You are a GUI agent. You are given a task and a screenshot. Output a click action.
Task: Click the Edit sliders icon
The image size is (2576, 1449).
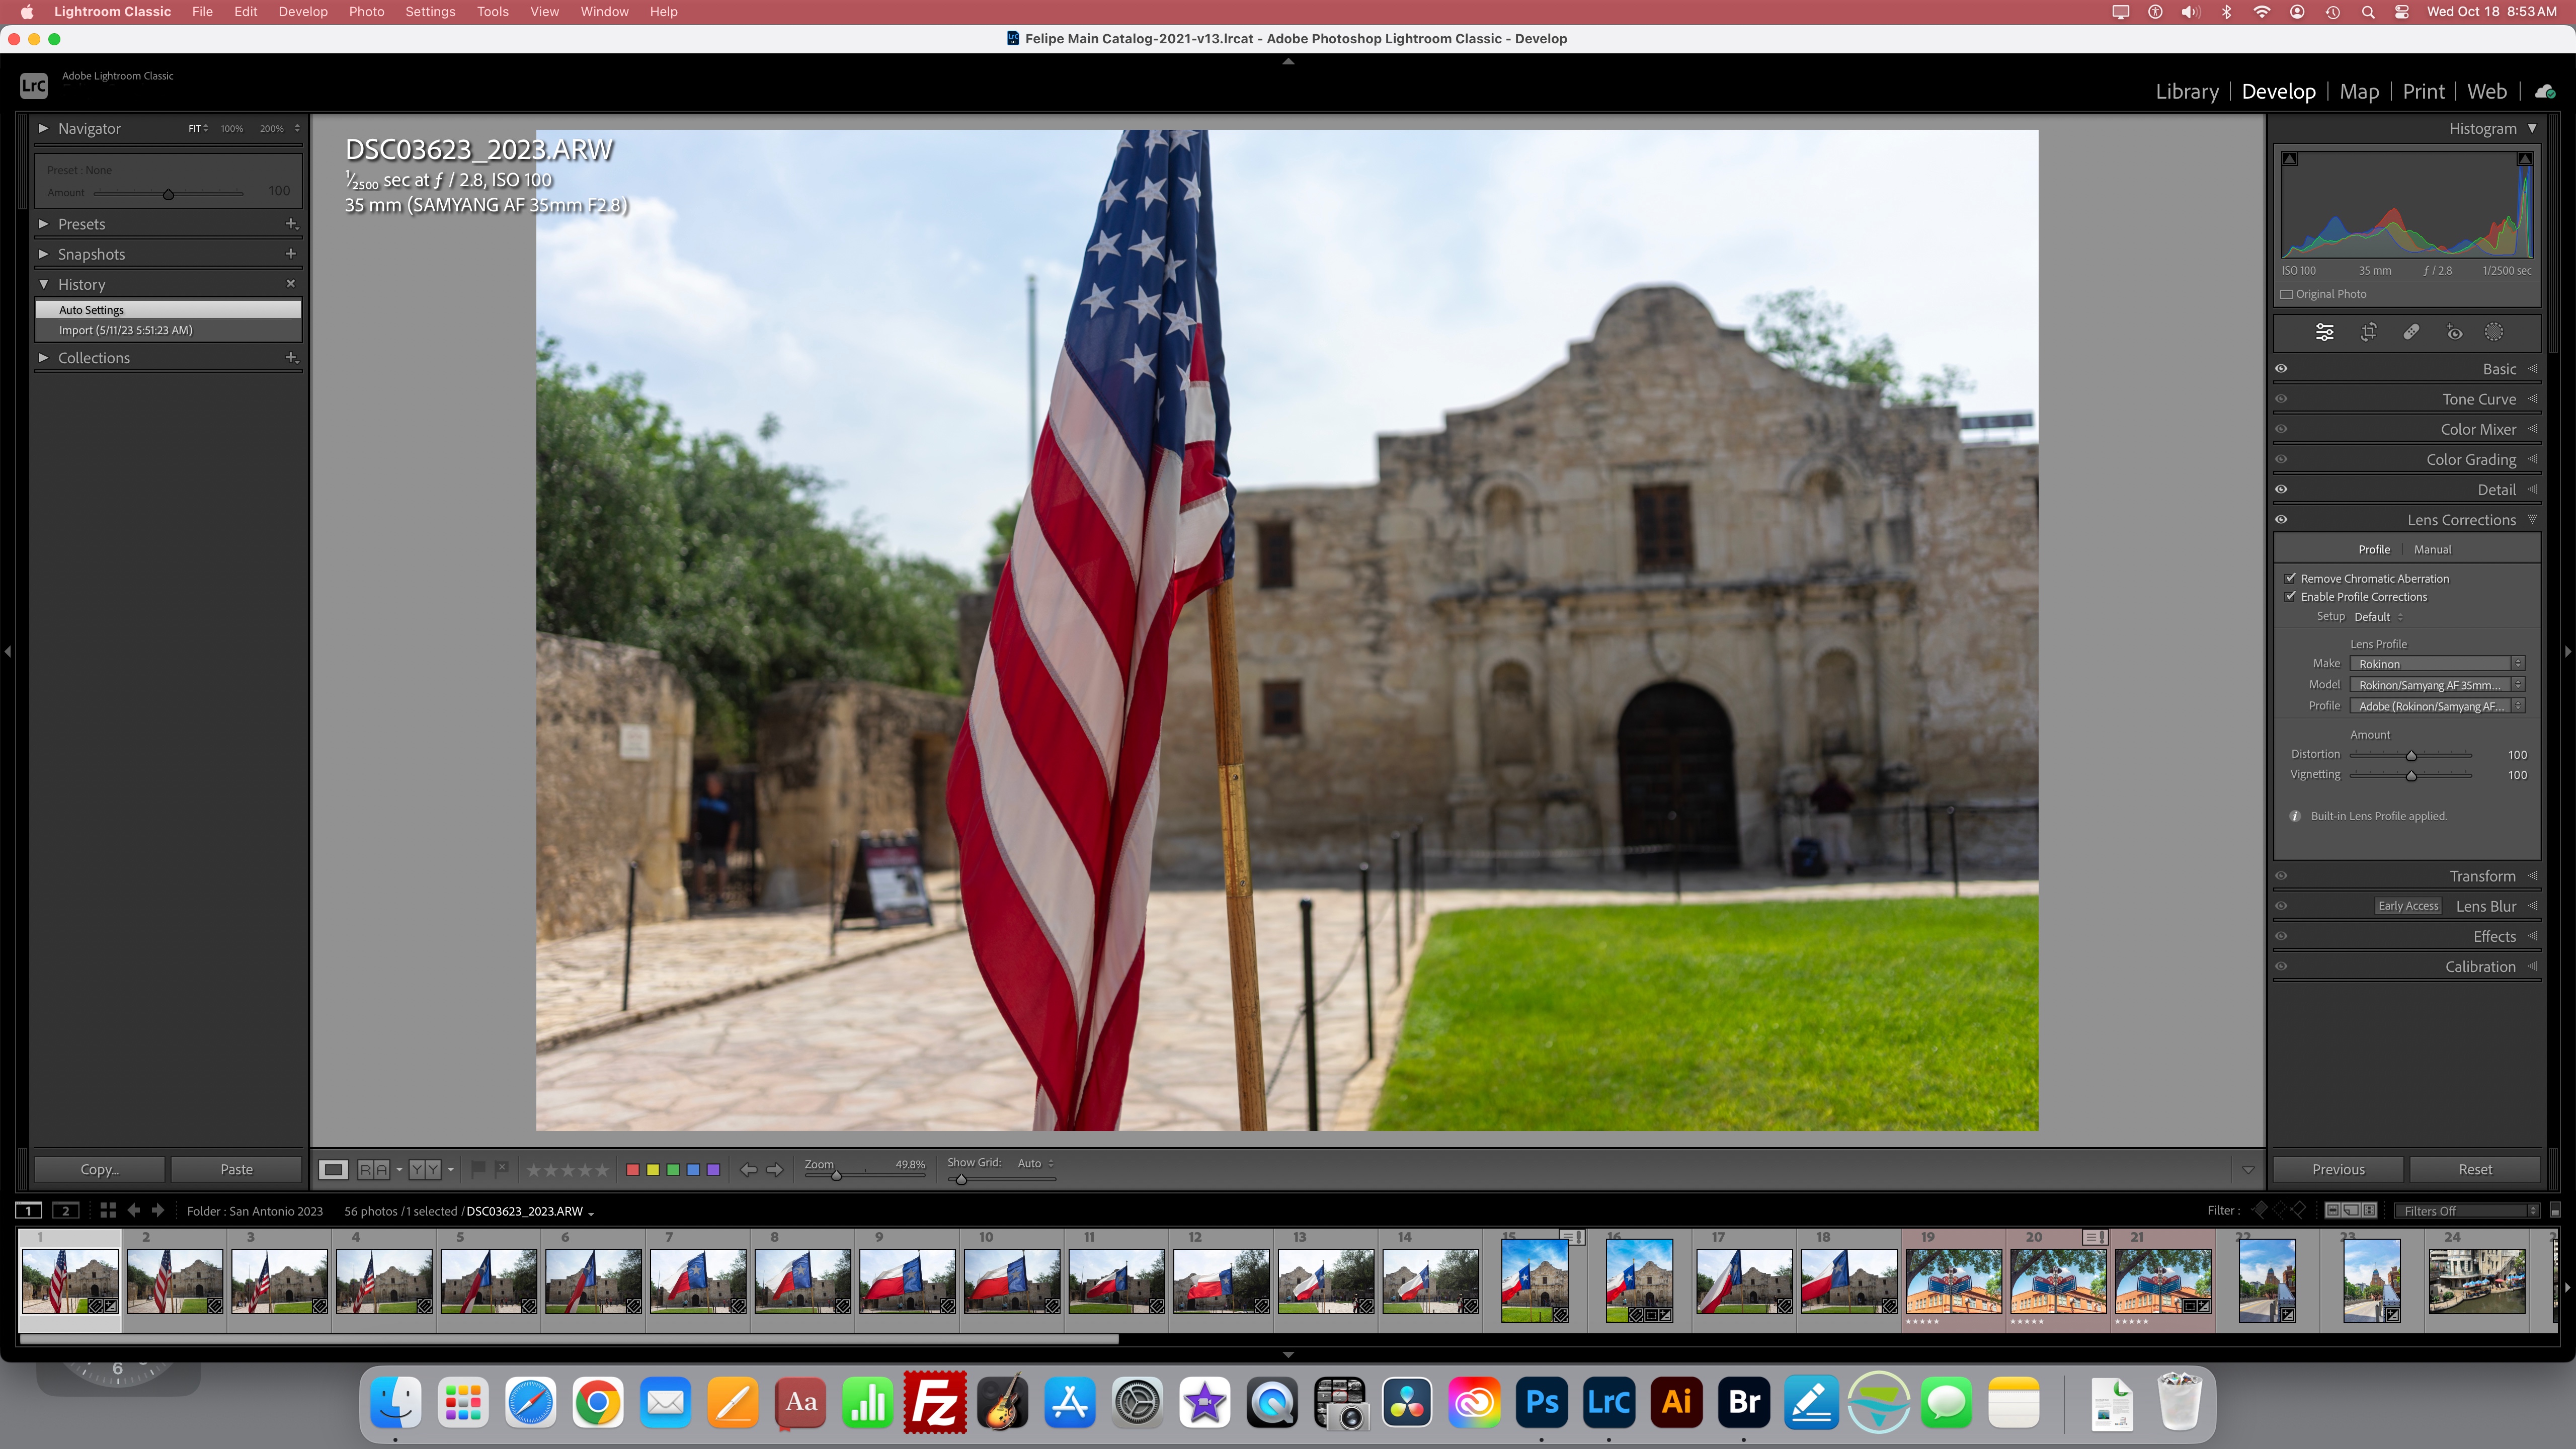click(2325, 333)
